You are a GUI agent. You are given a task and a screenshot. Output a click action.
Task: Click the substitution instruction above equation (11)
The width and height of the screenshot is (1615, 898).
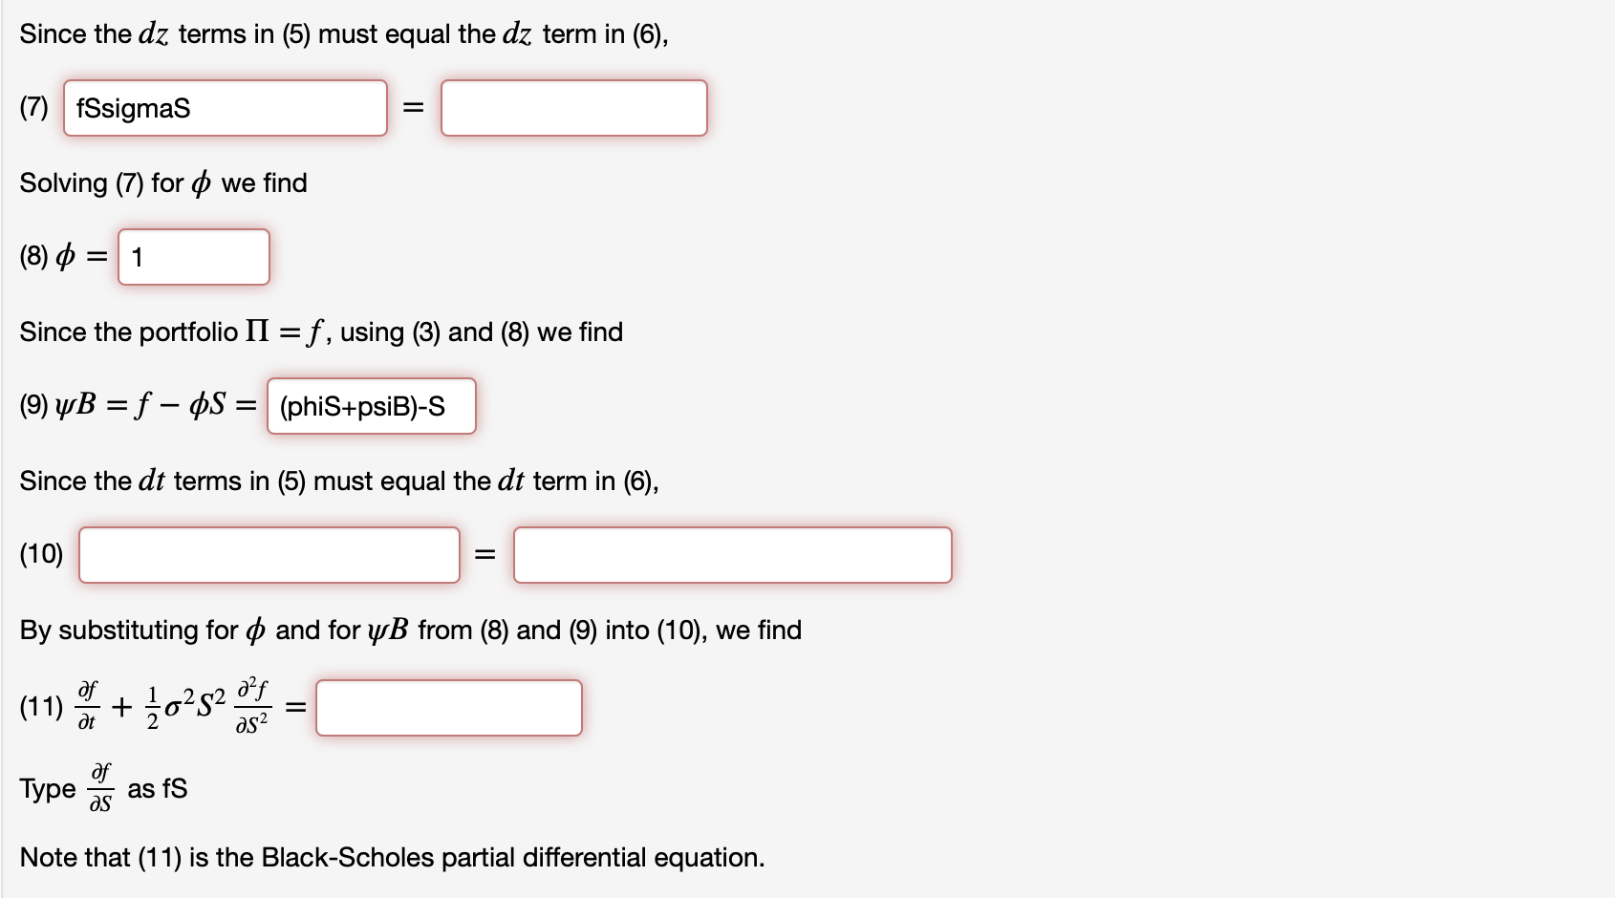(411, 630)
